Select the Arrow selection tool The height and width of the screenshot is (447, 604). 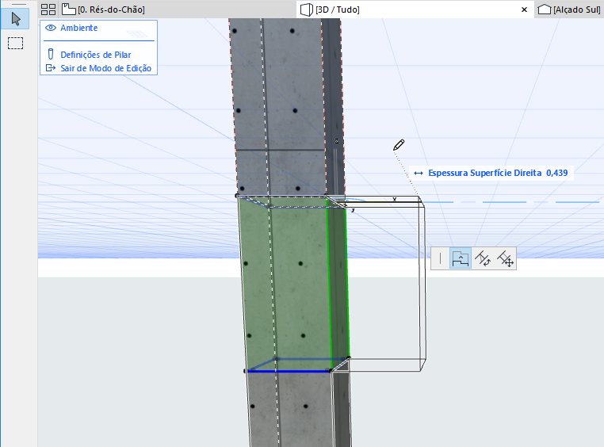16,19
